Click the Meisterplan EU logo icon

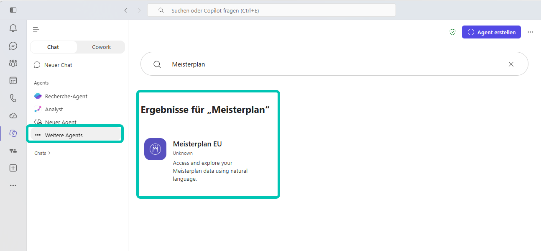(x=155, y=149)
